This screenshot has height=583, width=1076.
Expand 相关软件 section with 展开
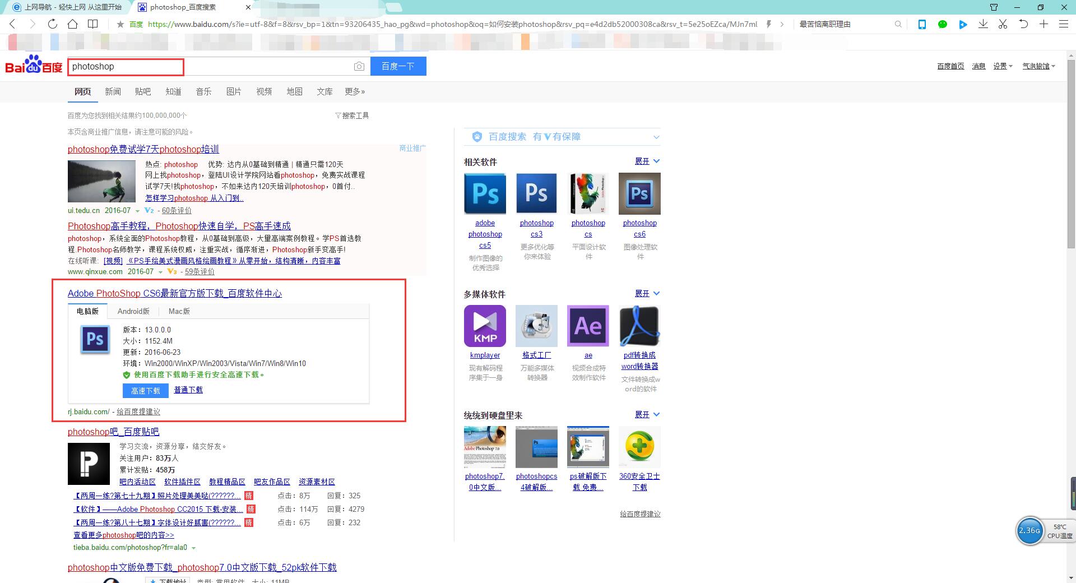click(647, 161)
